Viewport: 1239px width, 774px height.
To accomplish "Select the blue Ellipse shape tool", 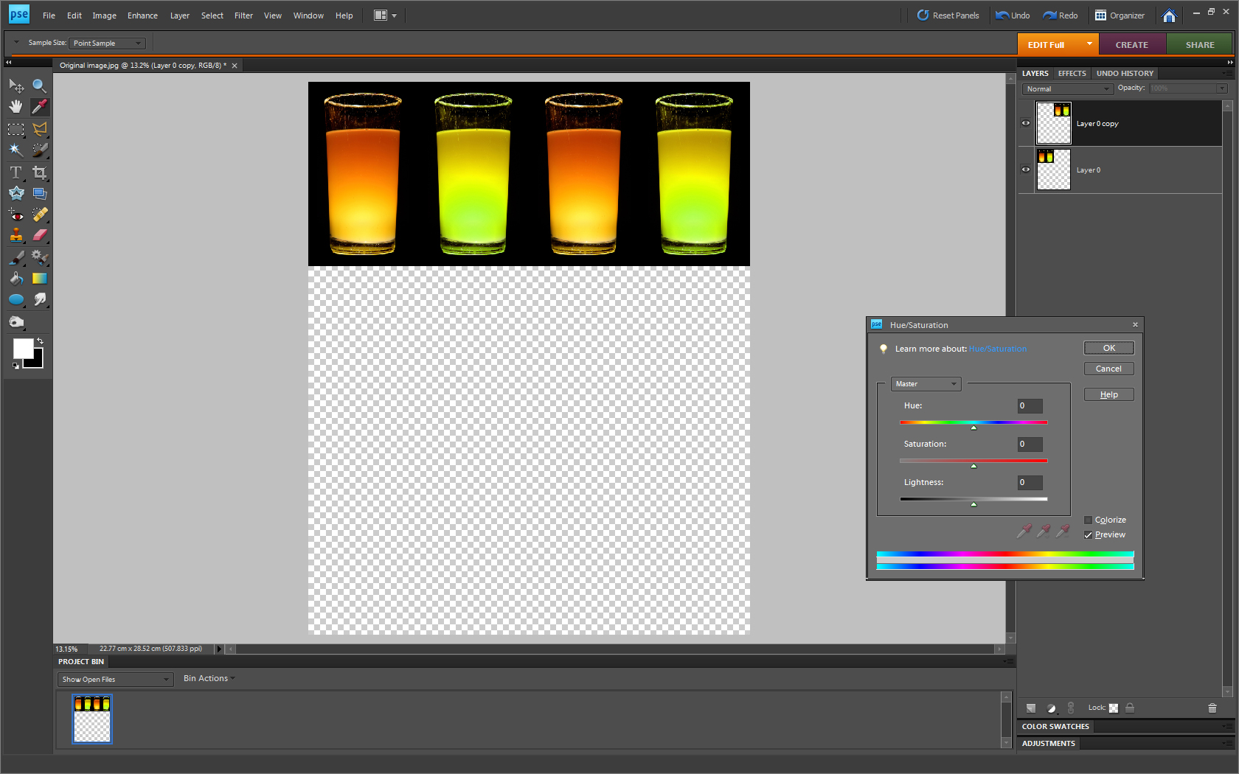I will point(16,299).
